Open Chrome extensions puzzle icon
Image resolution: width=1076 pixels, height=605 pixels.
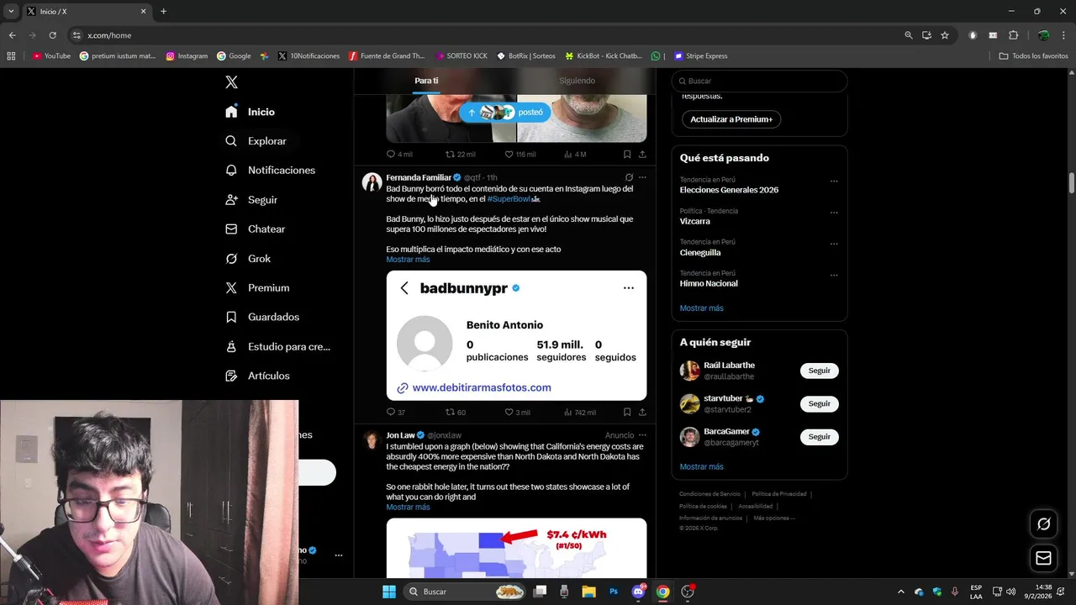[1013, 35]
